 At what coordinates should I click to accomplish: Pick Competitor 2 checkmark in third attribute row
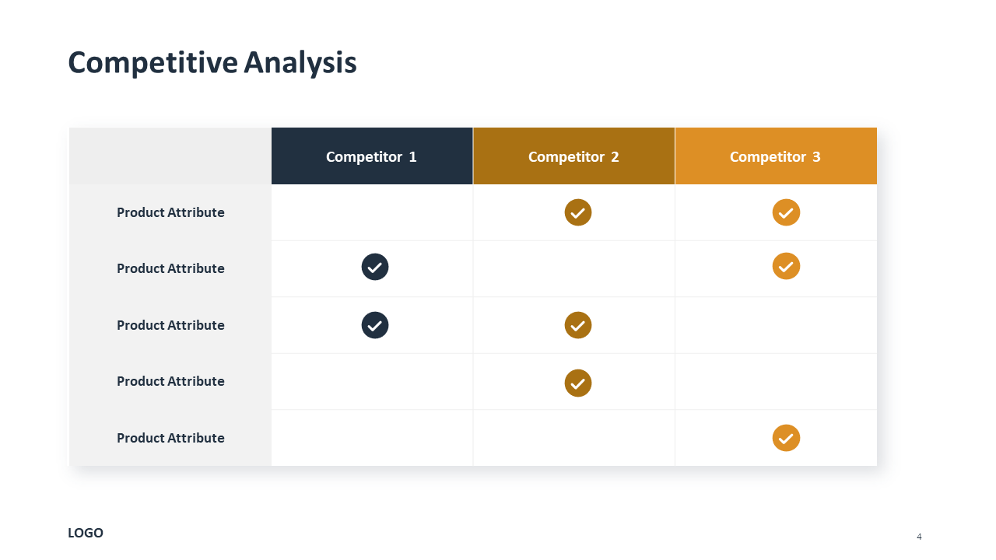tap(578, 325)
